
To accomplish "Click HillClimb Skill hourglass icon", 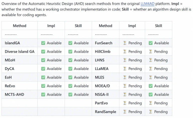I will pyautogui.click(x=151, y=52).
